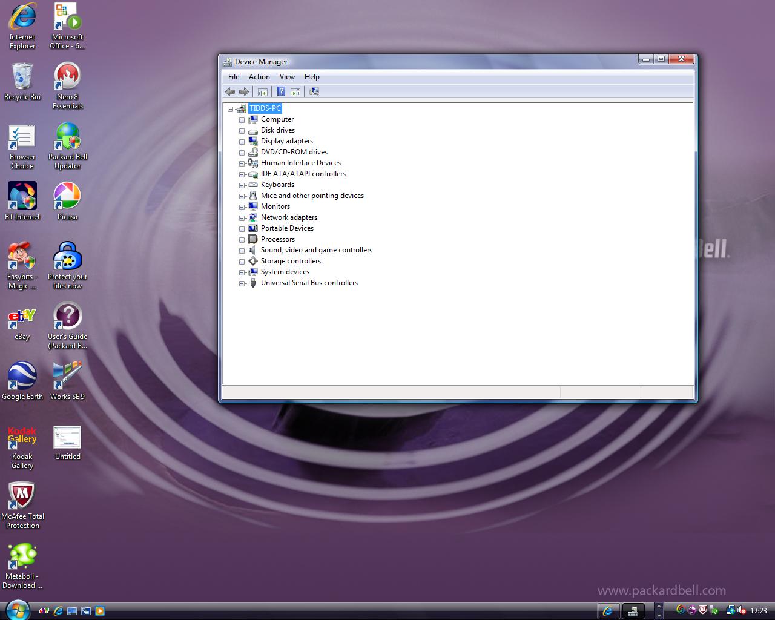This screenshot has width=775, height=620.
Task: Expand the Monitors category
Action: (242, 207)
